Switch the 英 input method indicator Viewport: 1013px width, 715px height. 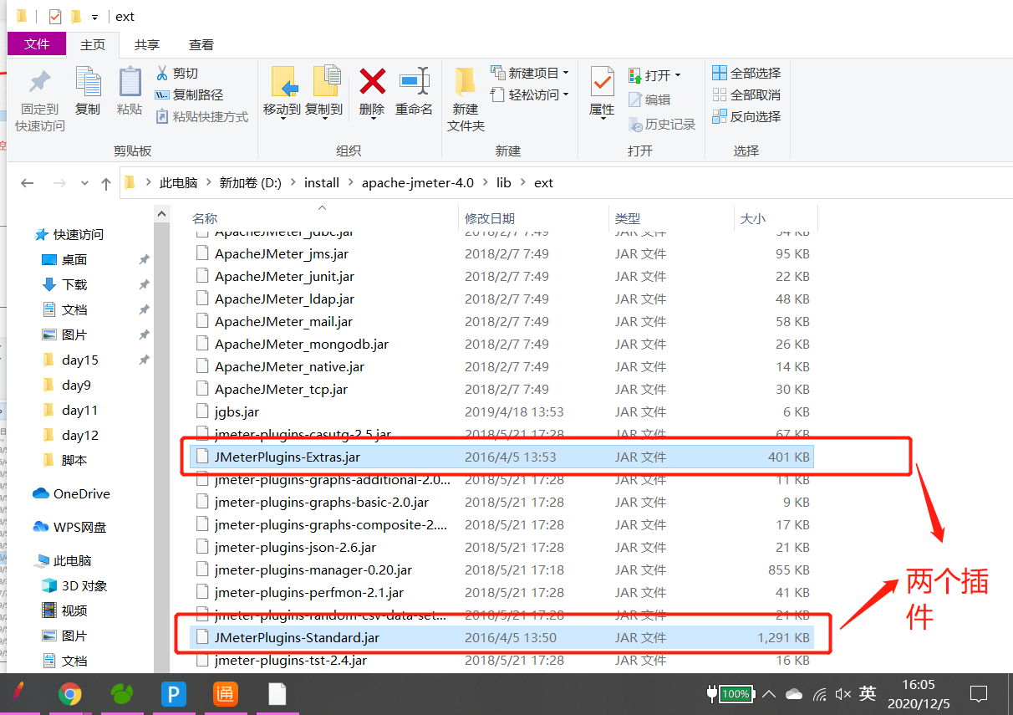tap(868, 694)
